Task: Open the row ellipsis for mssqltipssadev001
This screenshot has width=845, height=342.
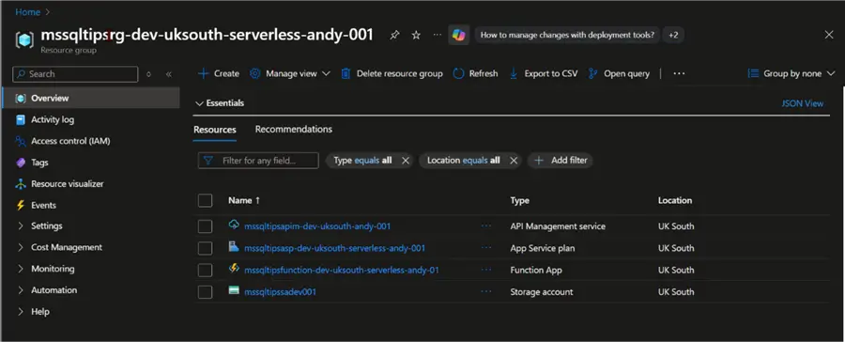Action: (486, 291)
